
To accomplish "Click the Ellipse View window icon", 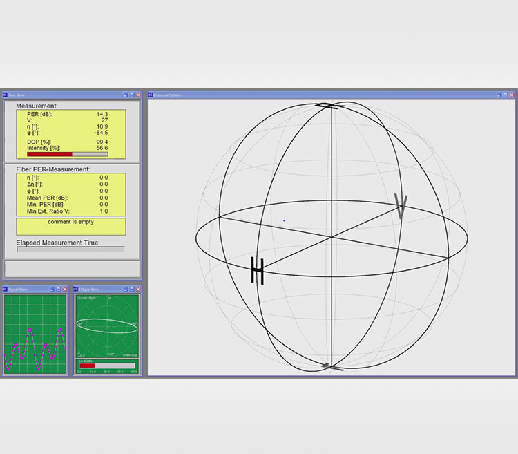I will coord(76,289).
